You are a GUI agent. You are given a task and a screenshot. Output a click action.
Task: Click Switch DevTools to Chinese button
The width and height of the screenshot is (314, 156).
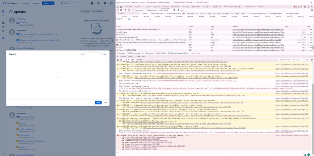point(182,3)
